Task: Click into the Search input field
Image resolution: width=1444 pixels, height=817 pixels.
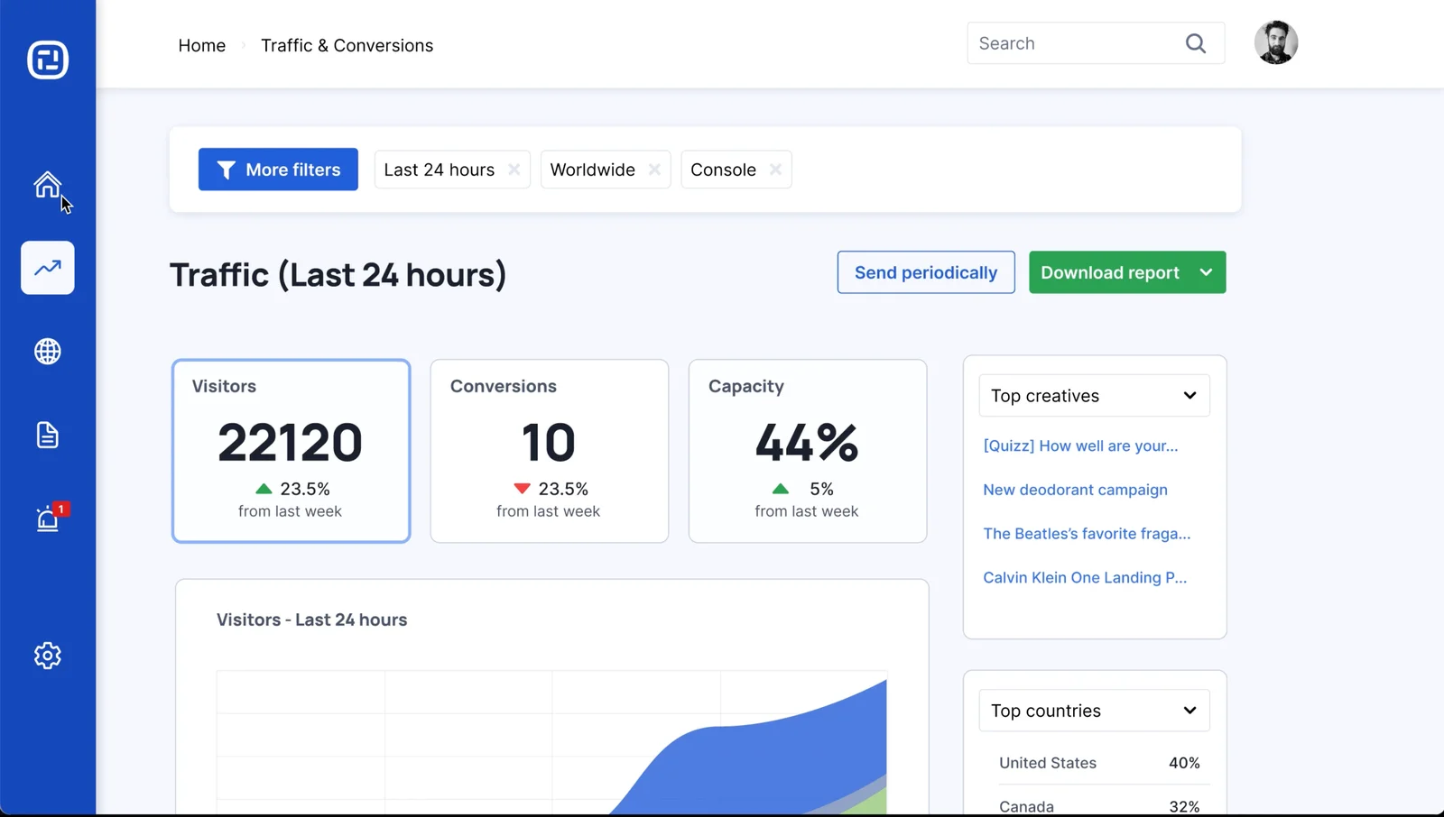Action: pyautogui.click(x=1074, y=43)
